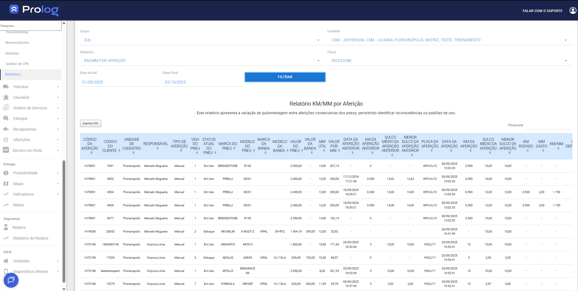Screen dimensions: 578x291
Task: Click the Prolog logo icon
Action: click(x=14, y=10)
